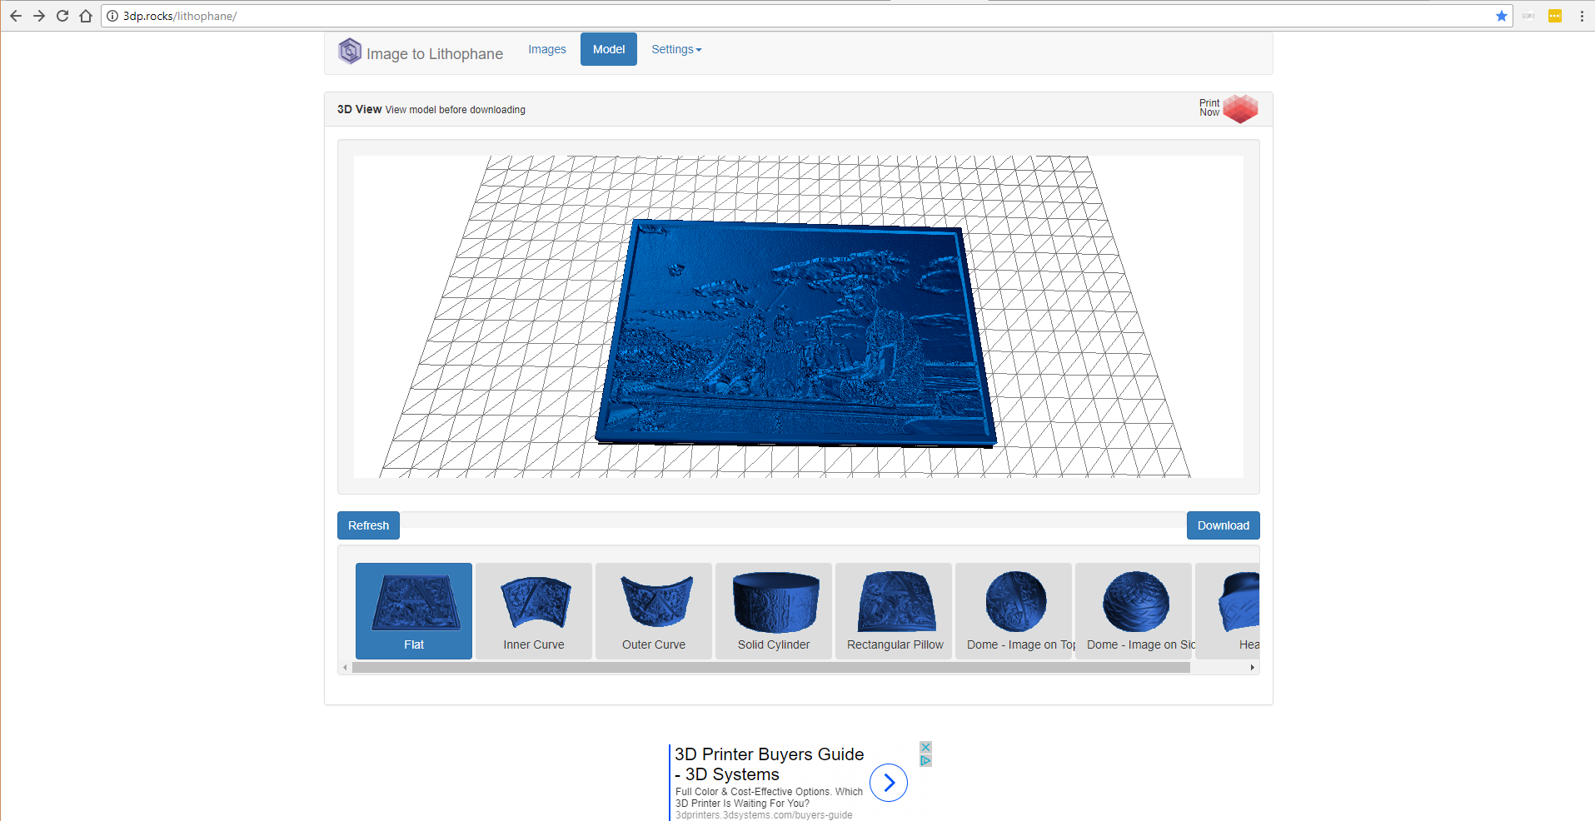Choose the partially visible Heart shape

tap(1228, 611)
